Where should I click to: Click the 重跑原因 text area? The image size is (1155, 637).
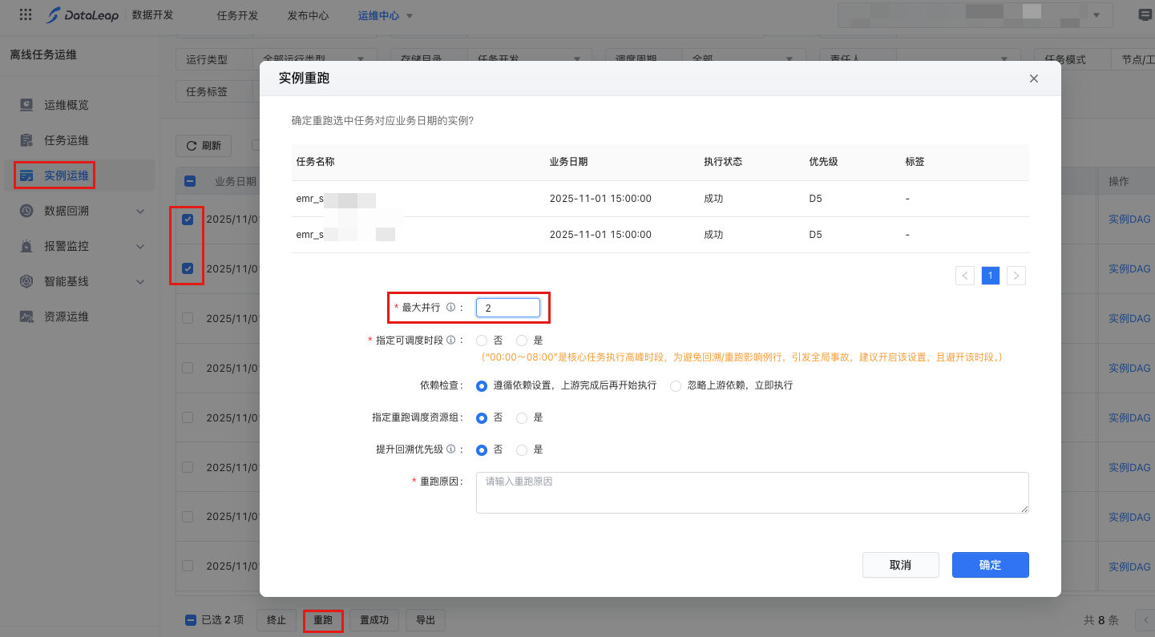tap(752, 493)
